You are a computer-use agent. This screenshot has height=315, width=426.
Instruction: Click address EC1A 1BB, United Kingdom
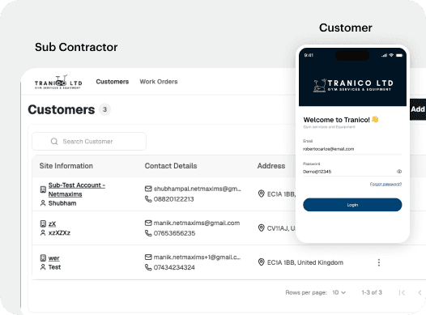tap(305, 262)
